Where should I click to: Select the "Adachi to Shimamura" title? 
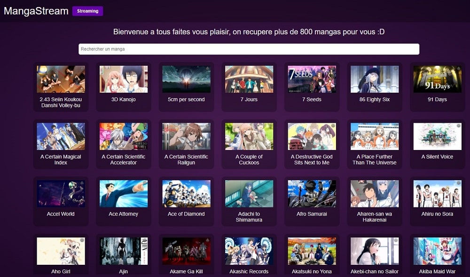tap(249, 217)
